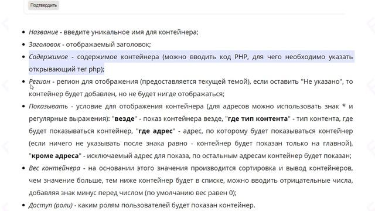Click the phrase открывающий тег php

65,69
